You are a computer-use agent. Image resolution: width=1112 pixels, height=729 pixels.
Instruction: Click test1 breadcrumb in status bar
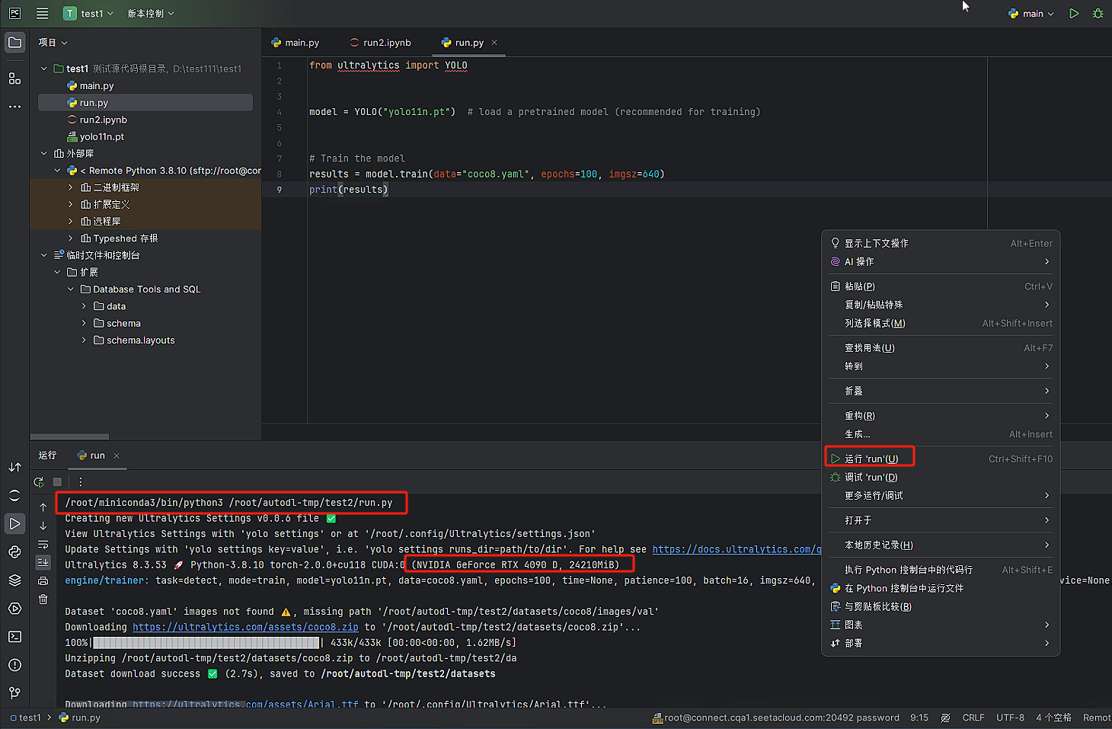(26, 718)
